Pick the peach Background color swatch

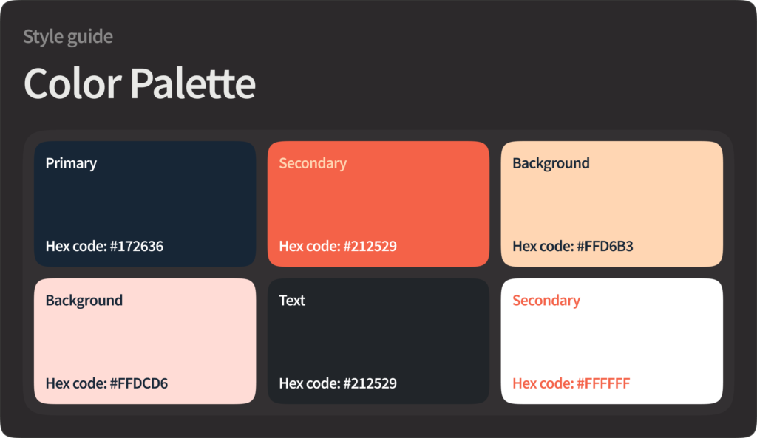pyautogui.click(x=611, y=204)
